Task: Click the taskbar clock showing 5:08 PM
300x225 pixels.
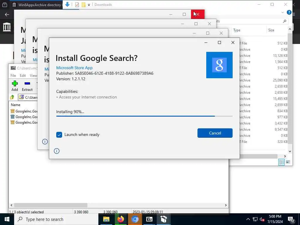Action: click(275, 219)
